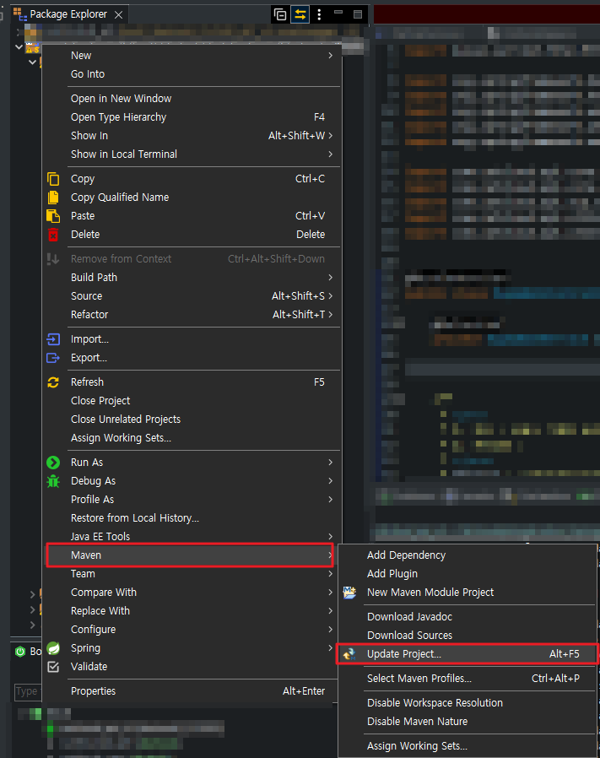Click the Copy Qualified Name icon
The height and width of the screenshot is (758, 600).
click(53, 198)
